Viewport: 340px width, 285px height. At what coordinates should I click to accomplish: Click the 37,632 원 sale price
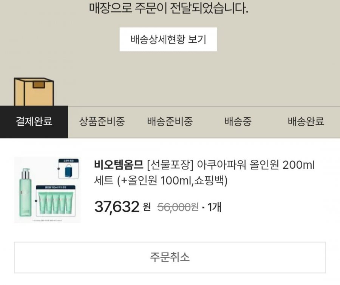pos(122,207)
